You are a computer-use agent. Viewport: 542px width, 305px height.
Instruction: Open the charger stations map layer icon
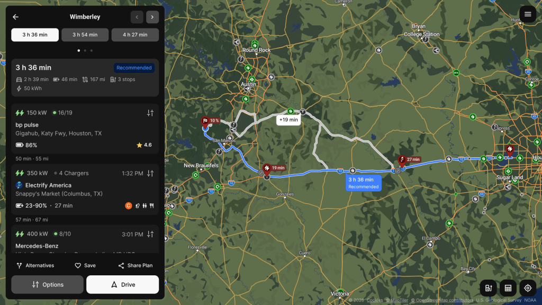point(489,288)
